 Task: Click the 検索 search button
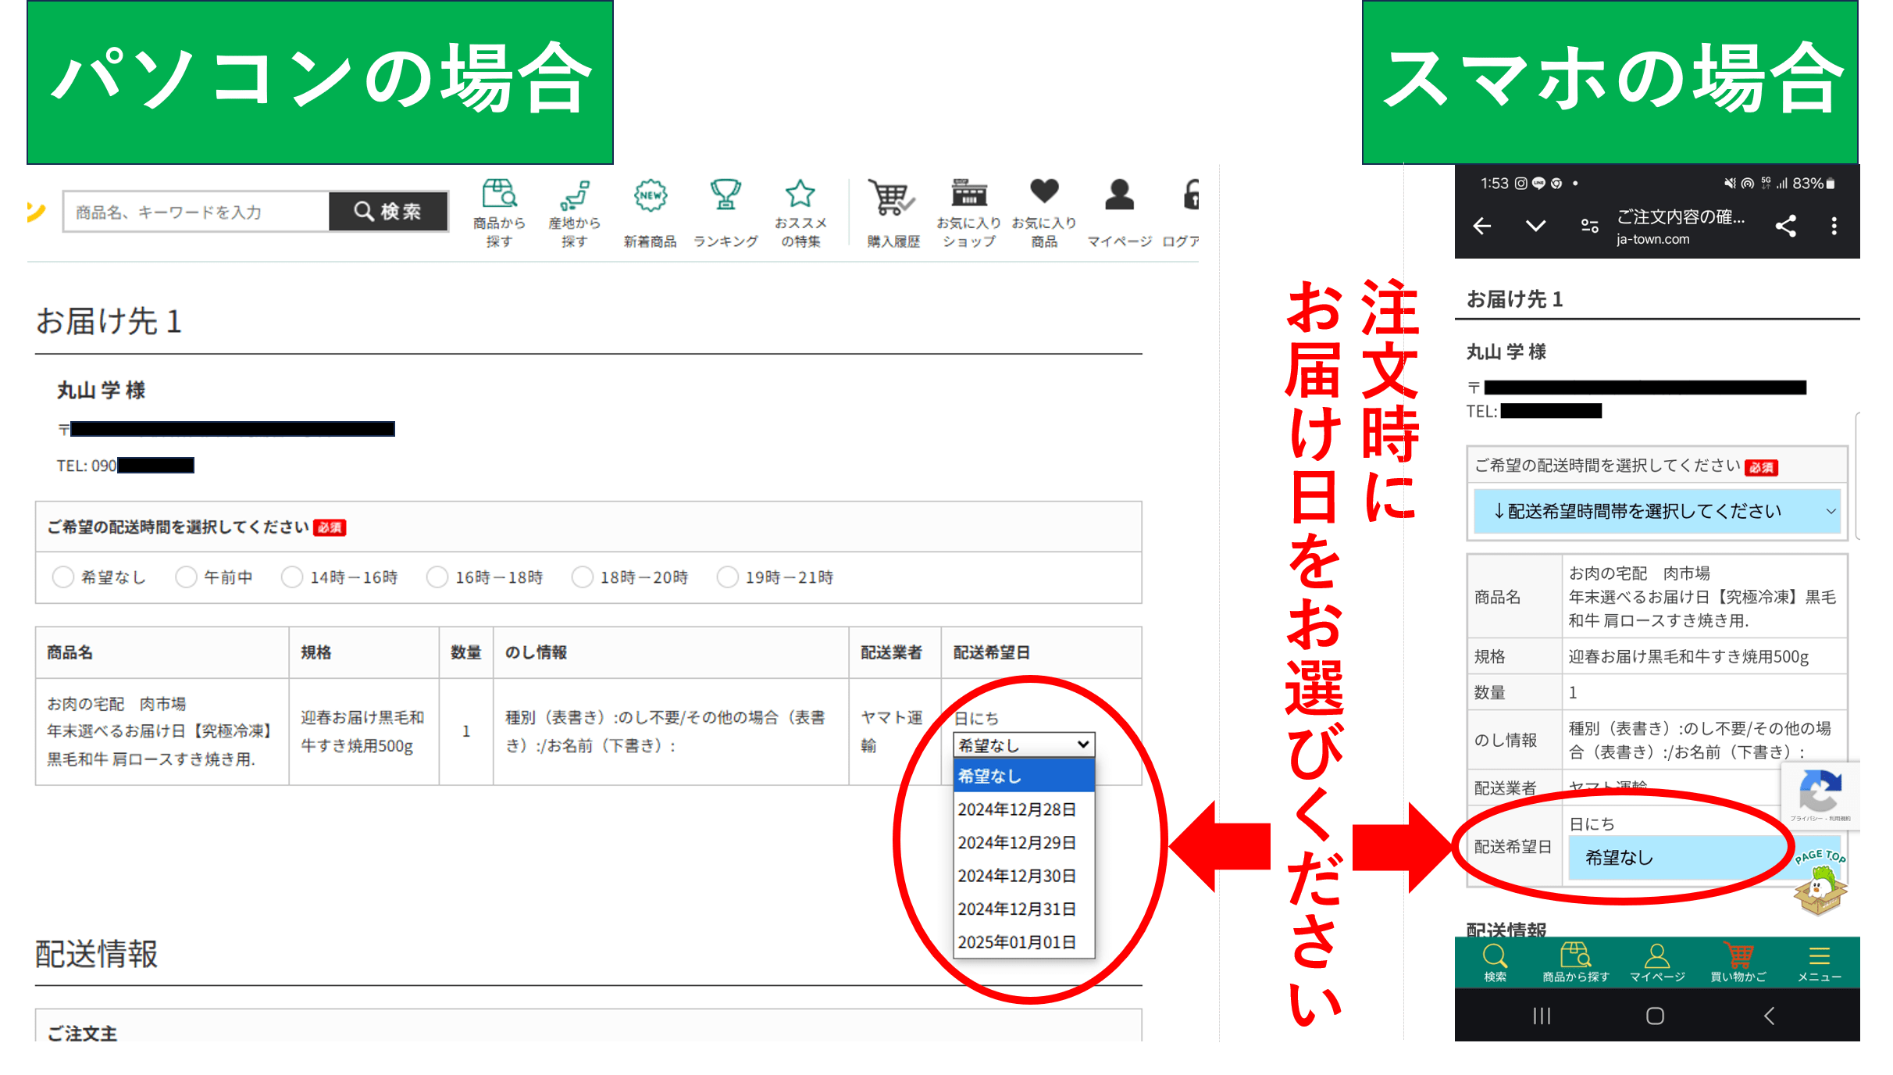[x=388, y=211]
